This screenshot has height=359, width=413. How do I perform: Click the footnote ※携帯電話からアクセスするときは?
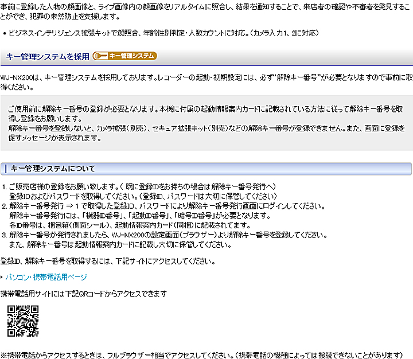click(x=202, y=355)
